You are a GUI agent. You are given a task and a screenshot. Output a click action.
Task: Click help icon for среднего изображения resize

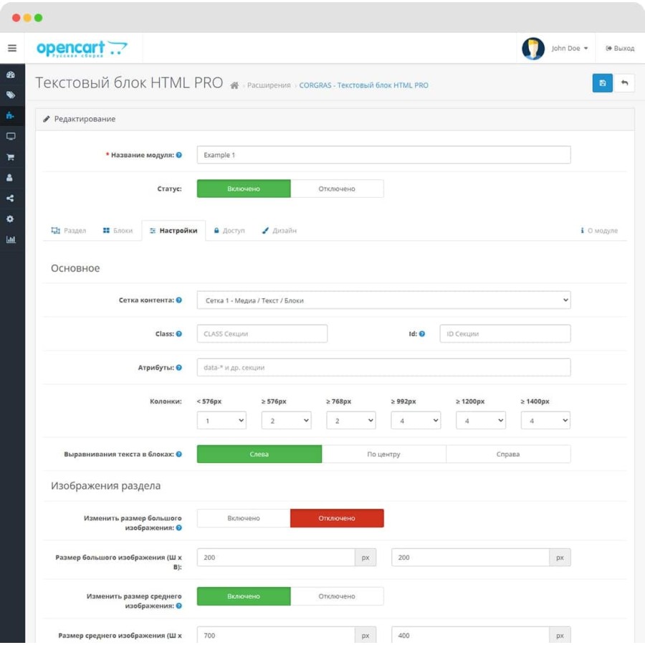coord(179,606)
